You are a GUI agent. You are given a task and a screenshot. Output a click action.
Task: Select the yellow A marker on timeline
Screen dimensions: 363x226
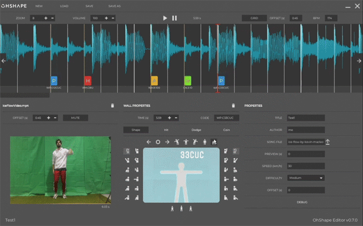[x=154, y=81]
